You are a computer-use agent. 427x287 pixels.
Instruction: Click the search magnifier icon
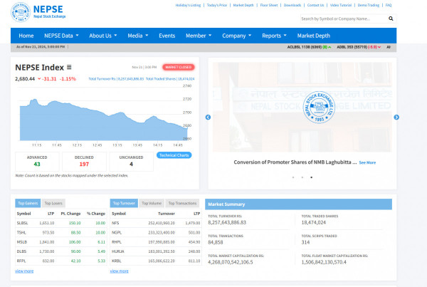coord(391,19)
